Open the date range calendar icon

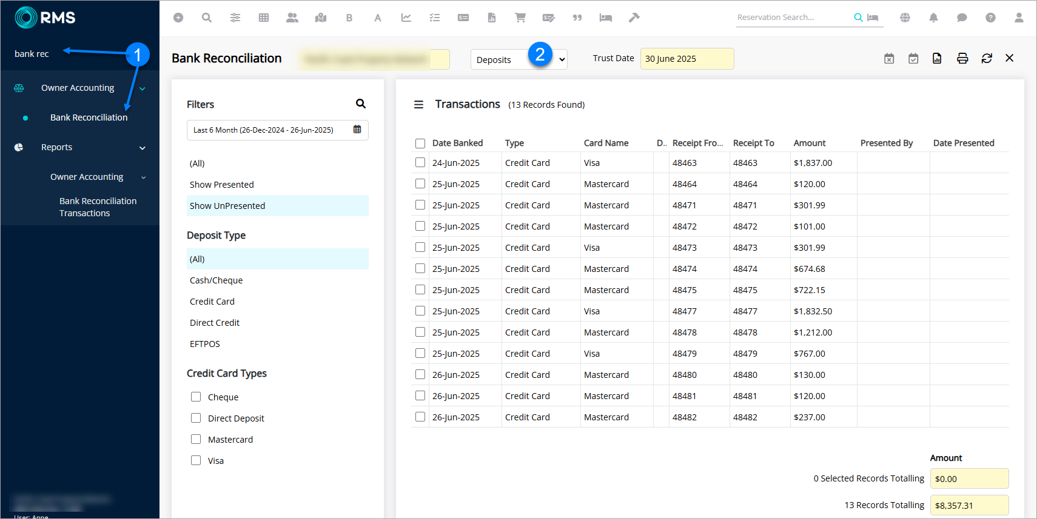[x=357, y=130]
